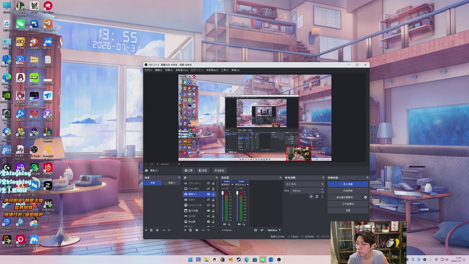469x264 pixels.
Task: Click 停止直播 stop streaming button
Action: click(x=348, y=184)
